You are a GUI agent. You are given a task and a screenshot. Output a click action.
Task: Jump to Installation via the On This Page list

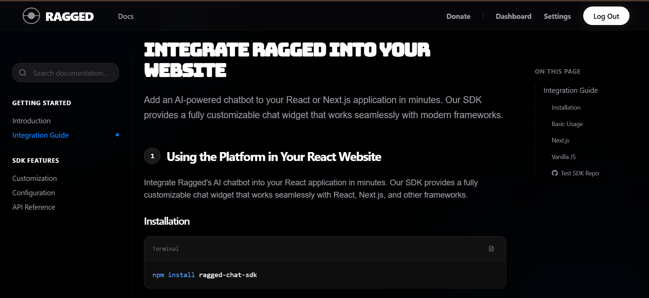click(566, 107)
